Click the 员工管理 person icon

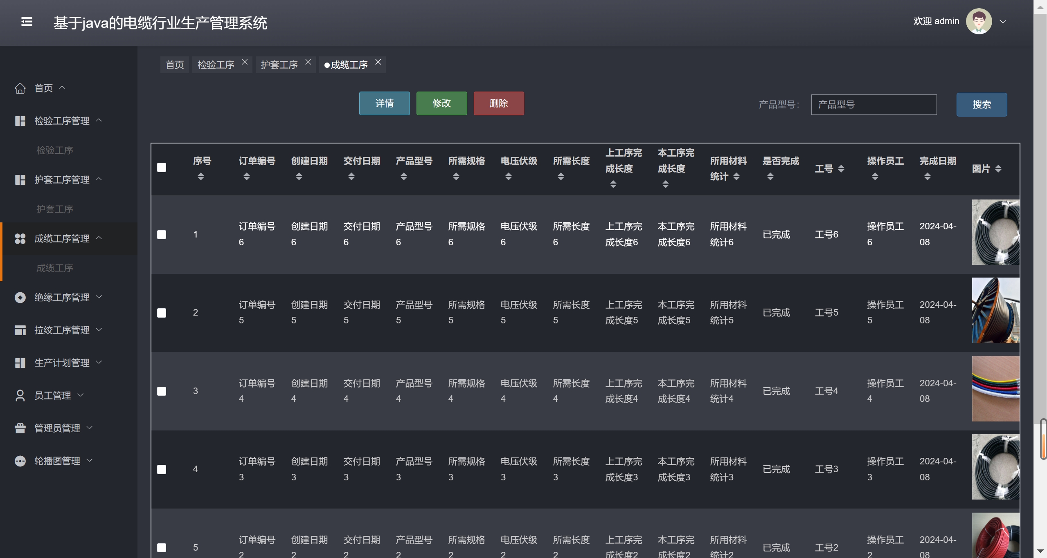[x=20, y=396]
